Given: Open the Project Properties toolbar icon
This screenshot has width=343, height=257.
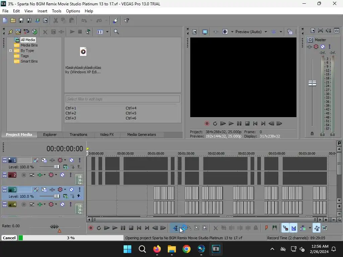Looking at the screenshot, I should click(x=45, y=20).
